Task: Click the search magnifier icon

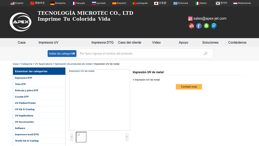Action: pyautogui.click(x=206, y=54)
